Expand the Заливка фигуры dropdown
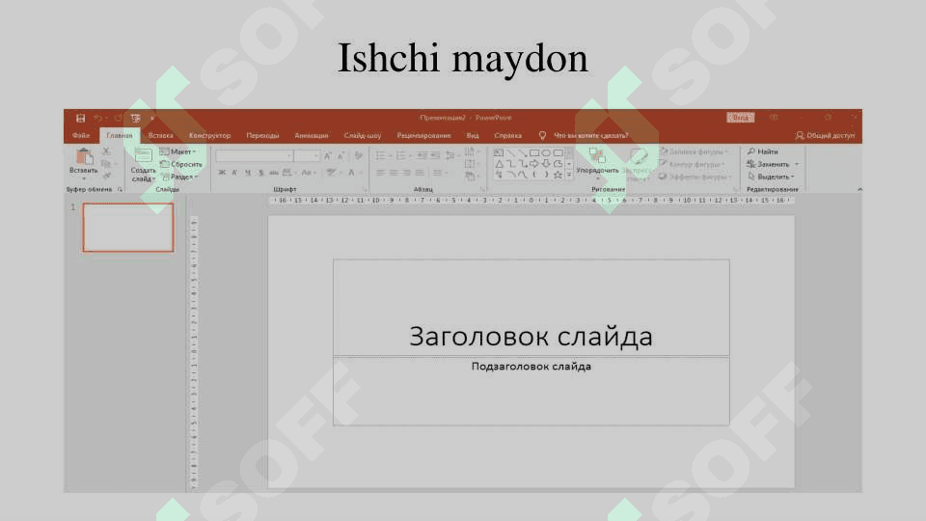Screen dimensions: 926x521 [694, 151]
